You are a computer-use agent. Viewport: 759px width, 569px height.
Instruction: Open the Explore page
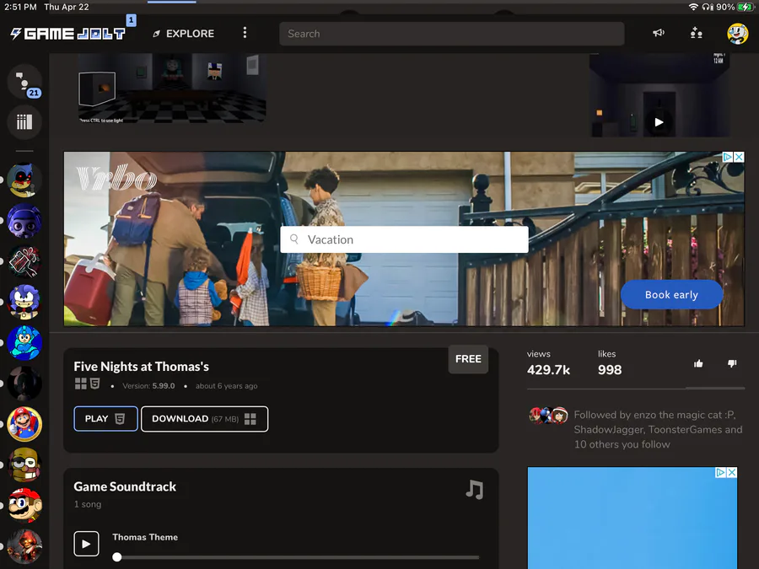184,34
